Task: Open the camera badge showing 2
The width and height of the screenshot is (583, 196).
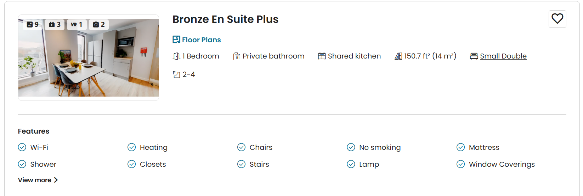Action: [99, 24]
